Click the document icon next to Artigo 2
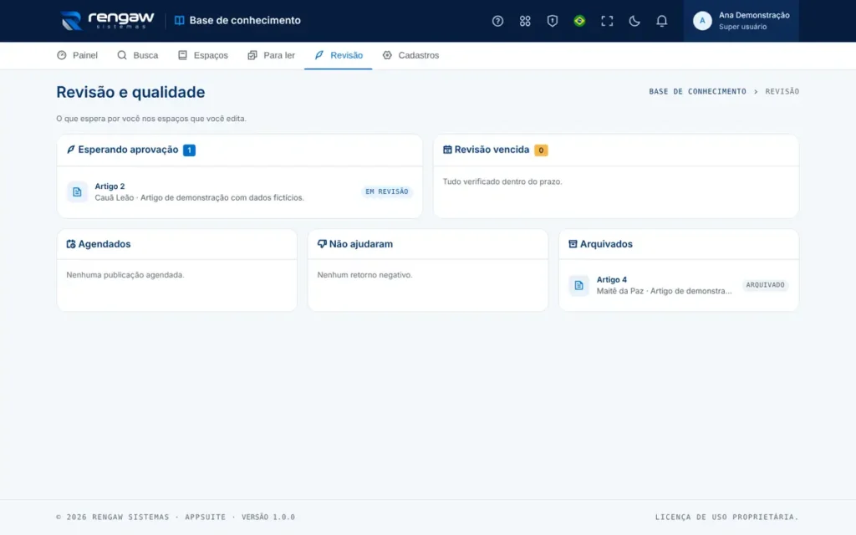Viewport: 856px width, 535px height. 77,191
